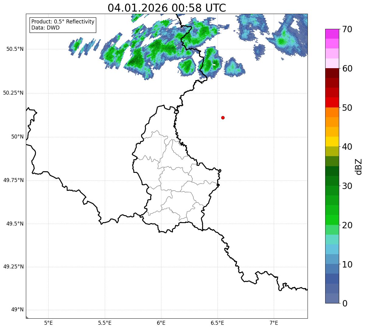Click the light cyan colorbar segment near 15
Viewport: 366px width, 329px height.
tap(332, 240)
